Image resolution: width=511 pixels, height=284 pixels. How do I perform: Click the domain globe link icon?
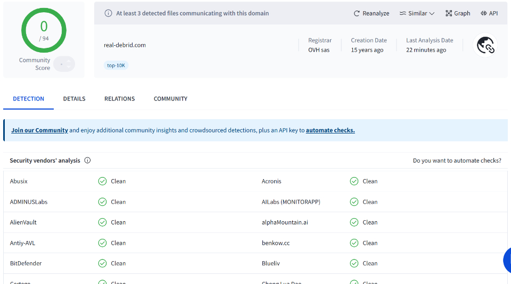click(485, 45)
